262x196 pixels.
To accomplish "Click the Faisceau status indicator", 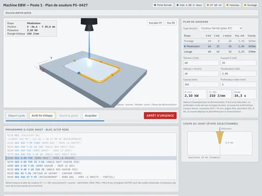I will tap(233, 5).
